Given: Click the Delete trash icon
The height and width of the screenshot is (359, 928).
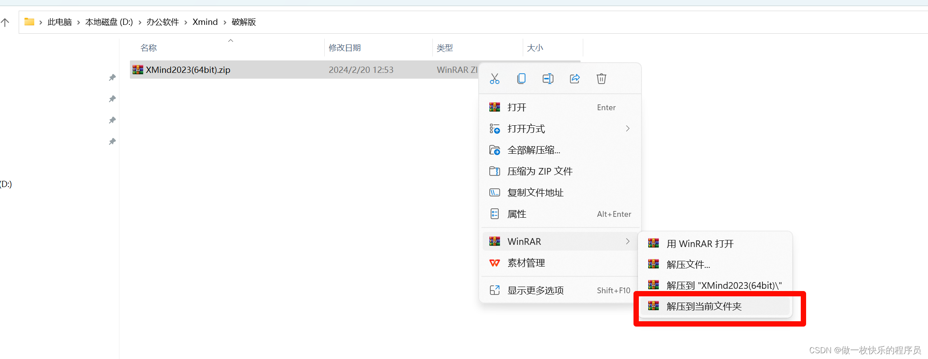Looking at the screenshot, I should 601,79.
